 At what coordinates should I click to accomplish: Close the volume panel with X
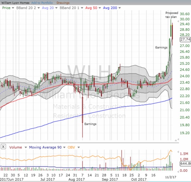[3, 147]
